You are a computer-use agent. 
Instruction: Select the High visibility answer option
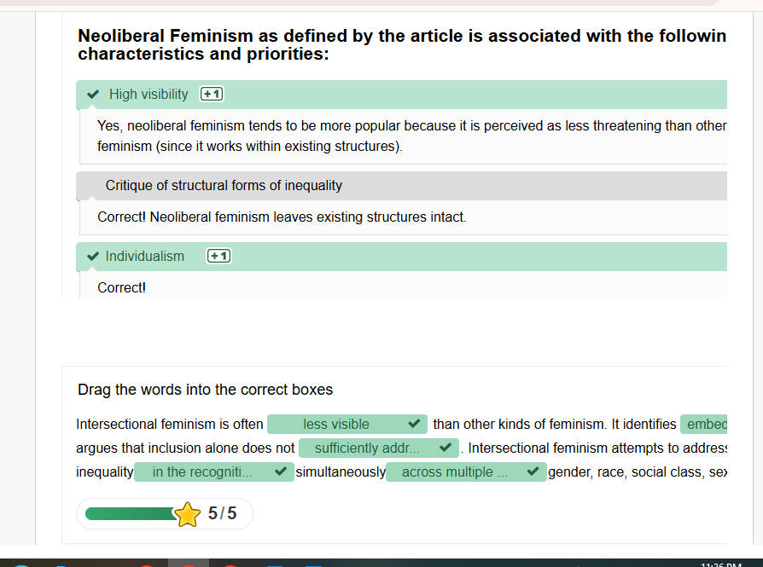149,95
